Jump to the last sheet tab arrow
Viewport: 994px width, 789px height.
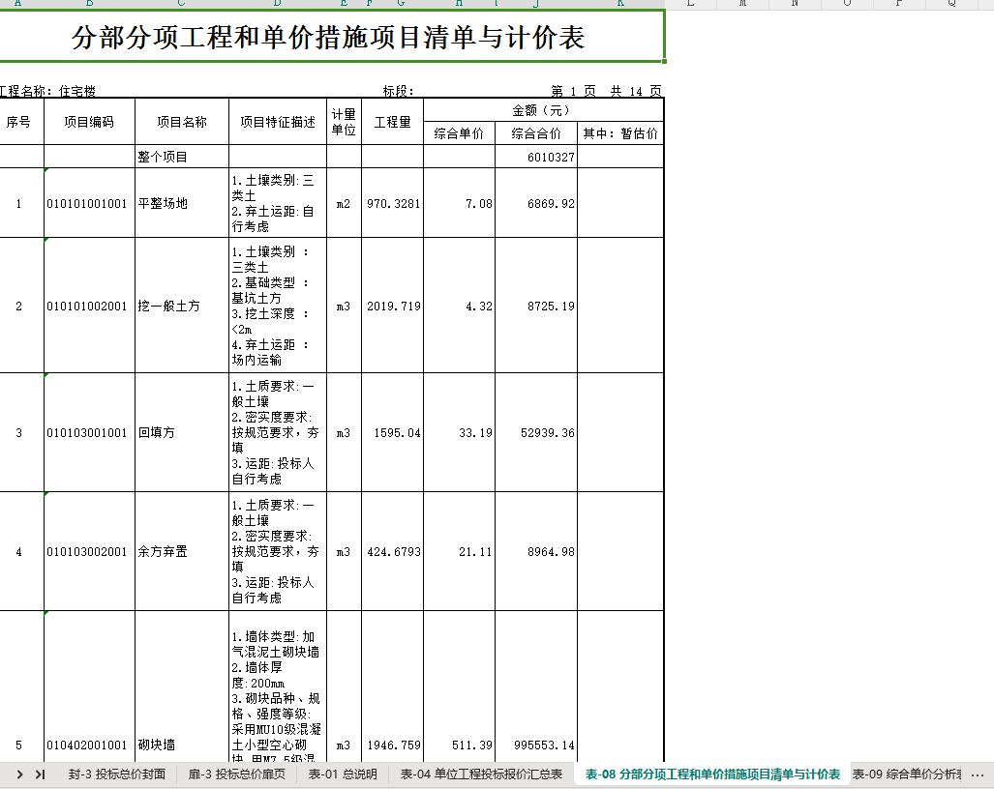pos(41,774)
